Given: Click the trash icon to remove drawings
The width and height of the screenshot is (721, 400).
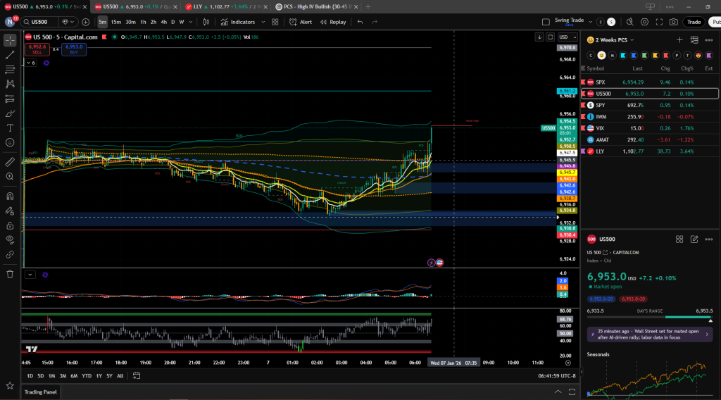Looking at the screenshot, I should tap(10, 274).
